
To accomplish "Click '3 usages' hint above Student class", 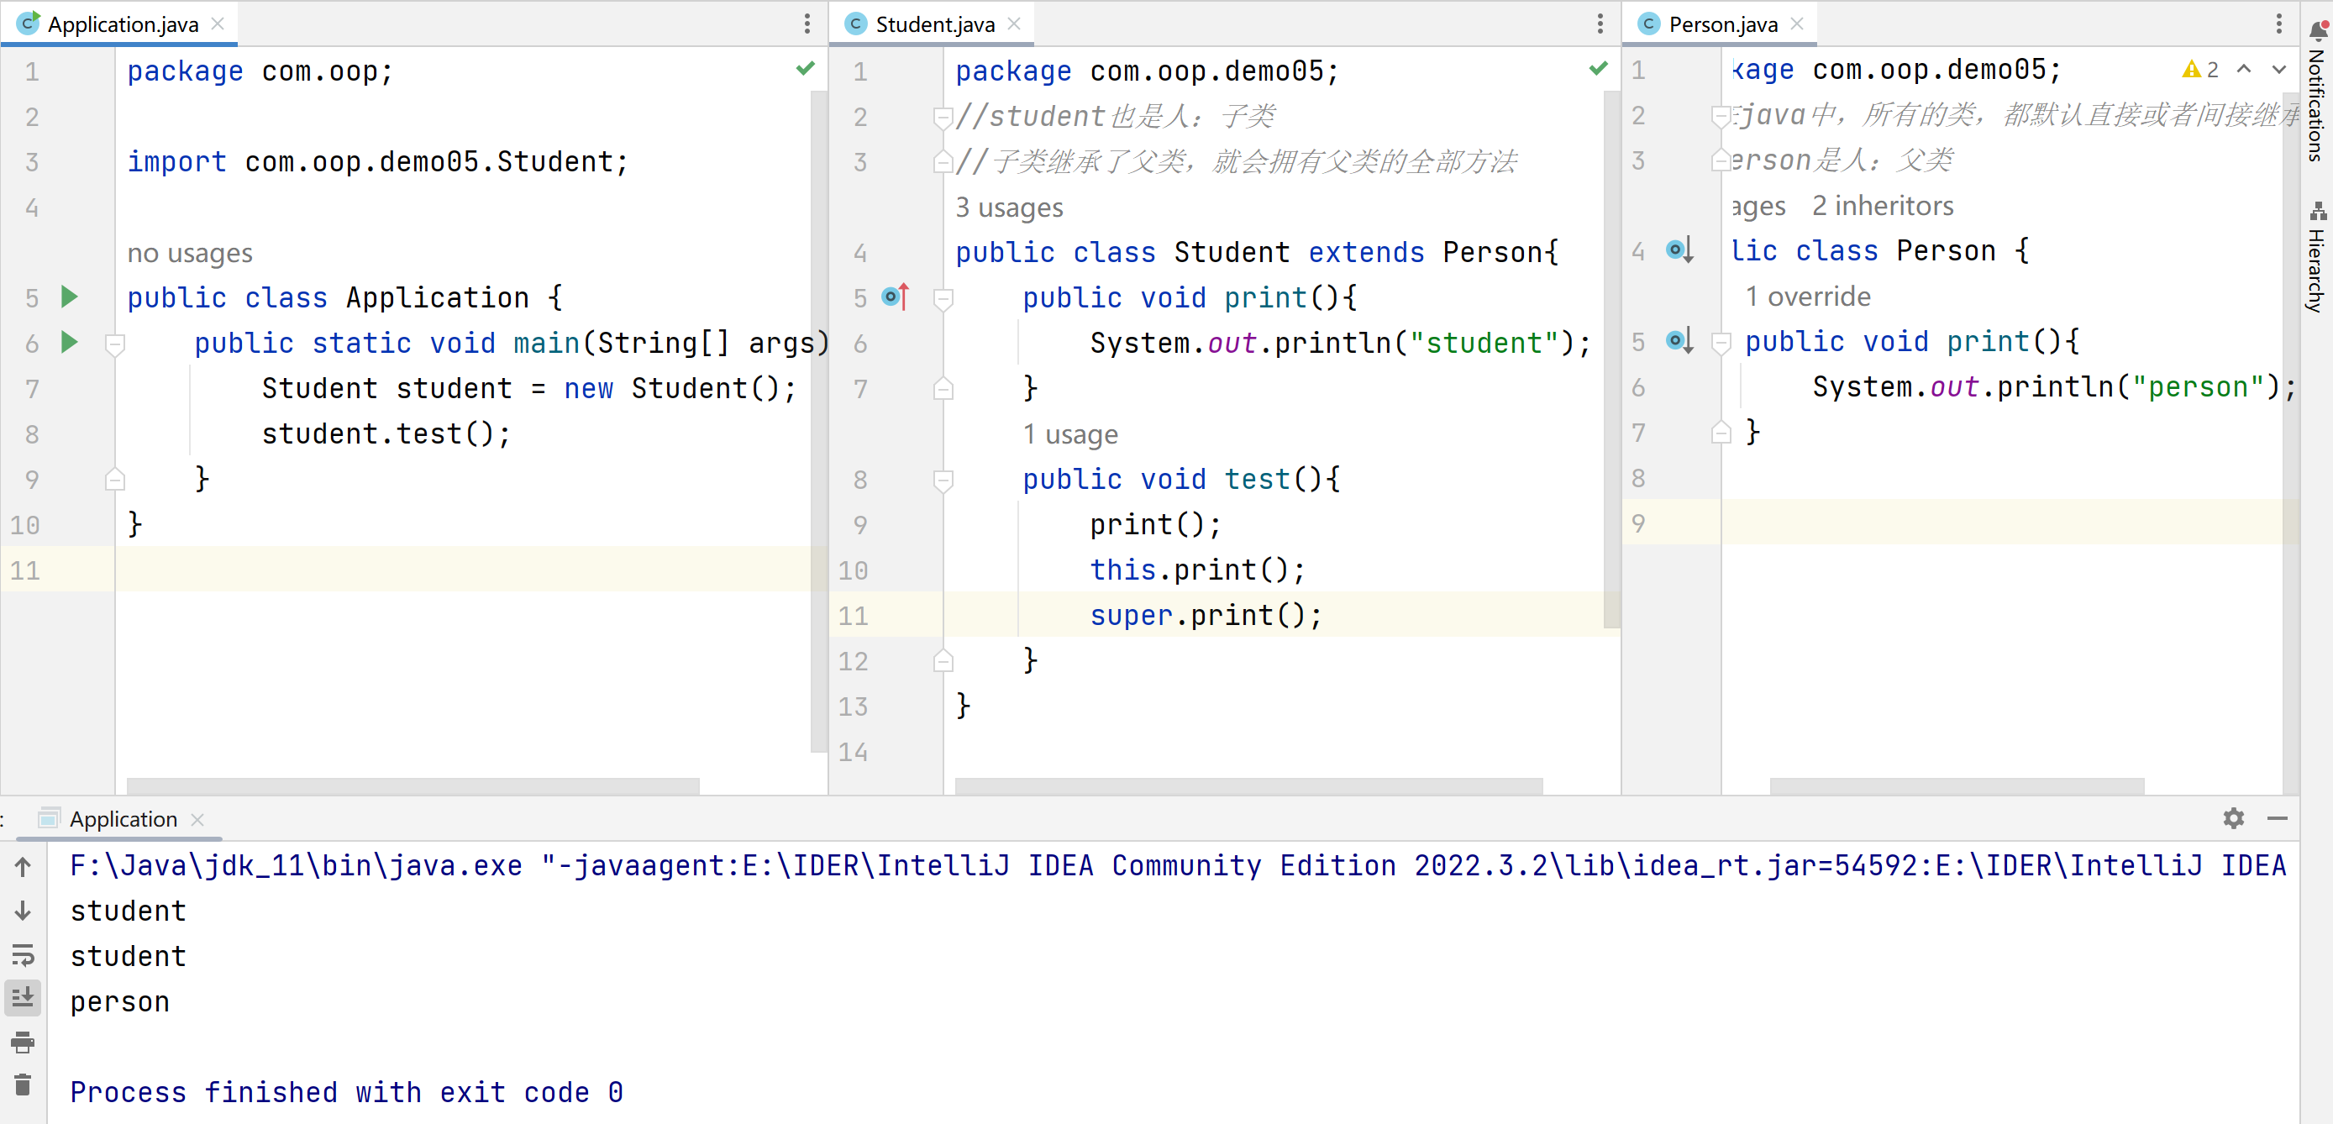I will [x=1008, y=208].
